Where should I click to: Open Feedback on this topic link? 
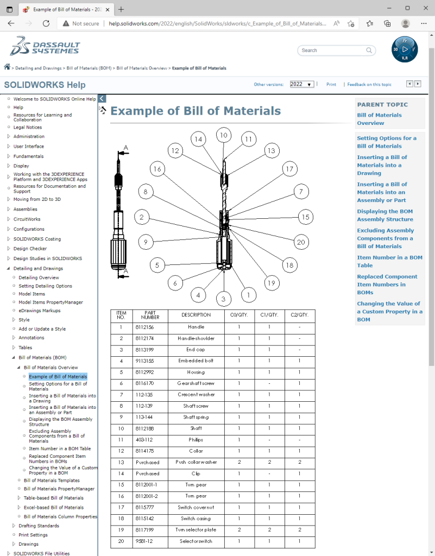pos(369,84)
